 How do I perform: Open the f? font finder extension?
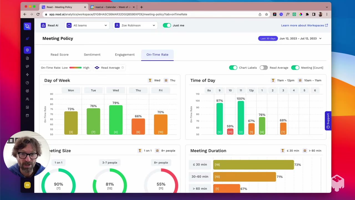pos(288,14)
